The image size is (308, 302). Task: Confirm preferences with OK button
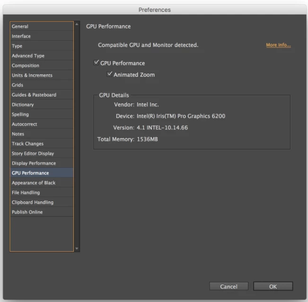click(x=273, y=286)
